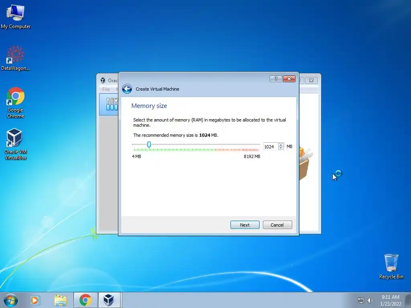Open Oracle VM VirtualBox desktop shortcut
This screenshot has width=411, height=308.
(x=16, y=144)
